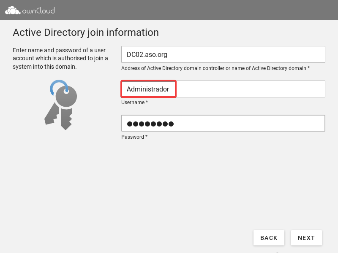This screenshot has height=253, width=338.
Task: Click the domain controller address description label
Action: click(215, 68)
